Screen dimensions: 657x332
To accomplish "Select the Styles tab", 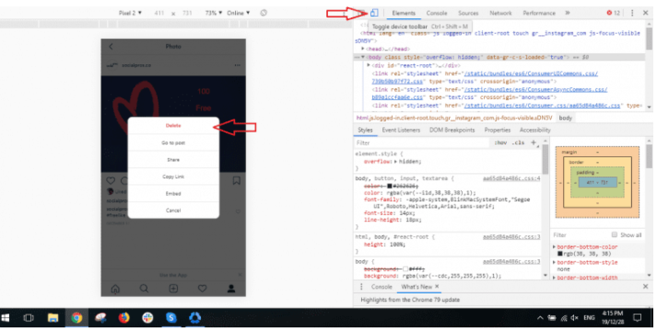I will tap(365, 130).
